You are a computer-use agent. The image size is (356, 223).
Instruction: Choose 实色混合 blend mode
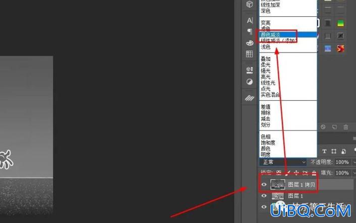(288, 95)
